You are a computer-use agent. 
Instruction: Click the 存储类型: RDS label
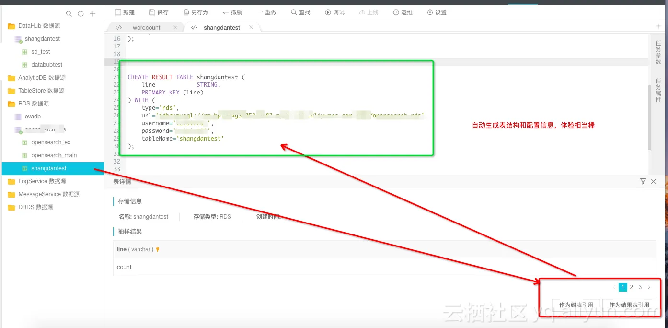[x=212, y=217]
